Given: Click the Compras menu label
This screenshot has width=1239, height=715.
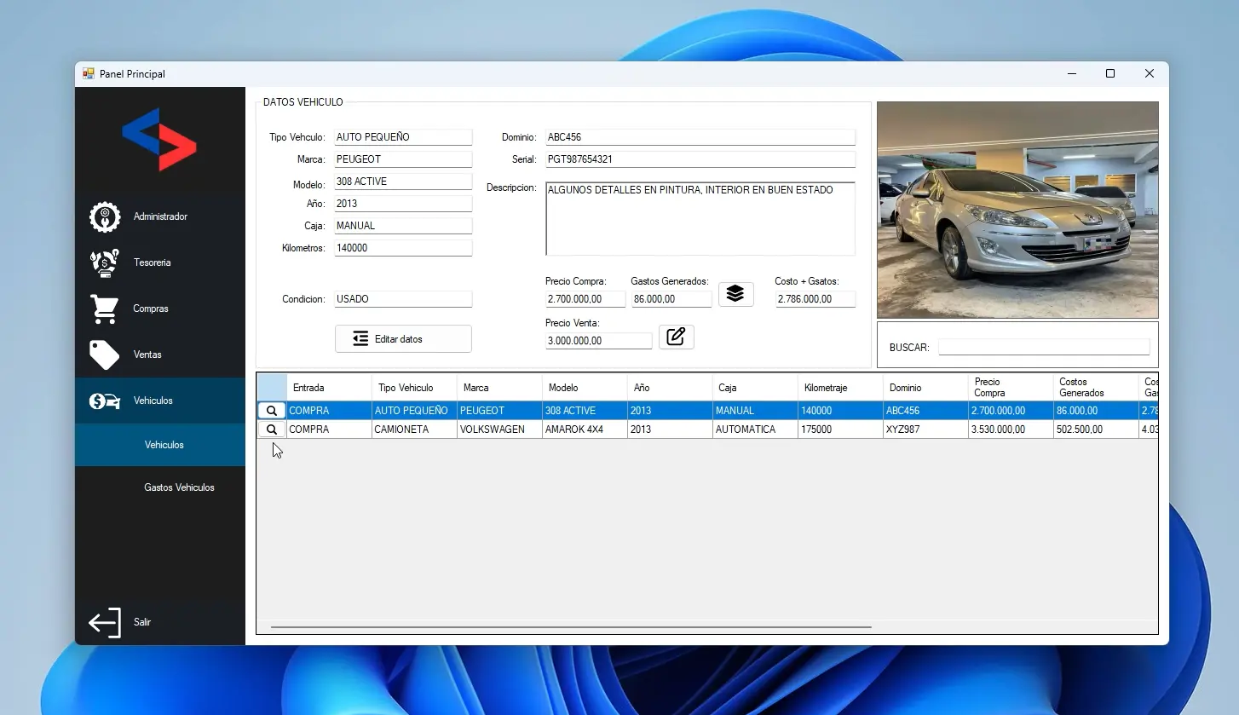Looking at the screenshot, I should click(x=151, y=309).
